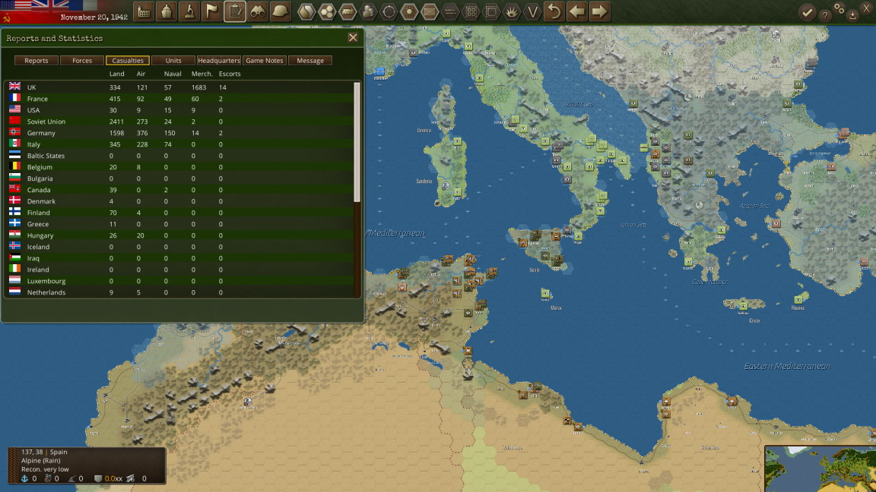Click the 'Alpine (Rain)' terrain info text
Viewport: 876px width, 492px height.
click(41, 461)
